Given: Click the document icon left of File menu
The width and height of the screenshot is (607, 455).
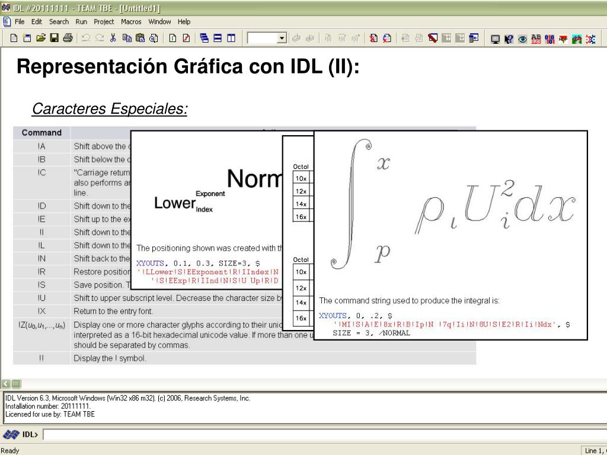Looking at the screenshot, I should pos(7,22).
